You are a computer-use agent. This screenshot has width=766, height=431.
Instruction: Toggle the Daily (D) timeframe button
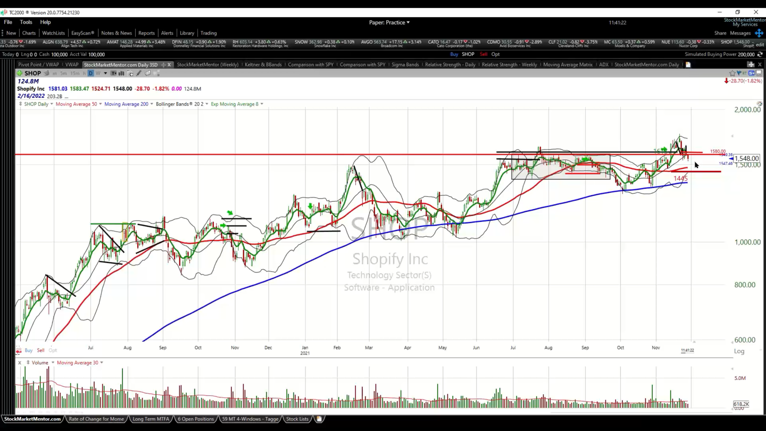(90, 73)
